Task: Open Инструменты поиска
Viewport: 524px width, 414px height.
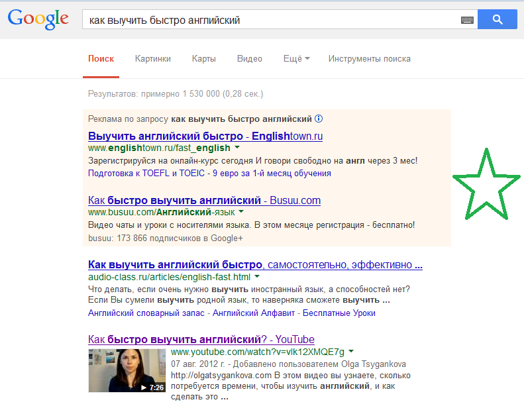Action: [369, 59]
